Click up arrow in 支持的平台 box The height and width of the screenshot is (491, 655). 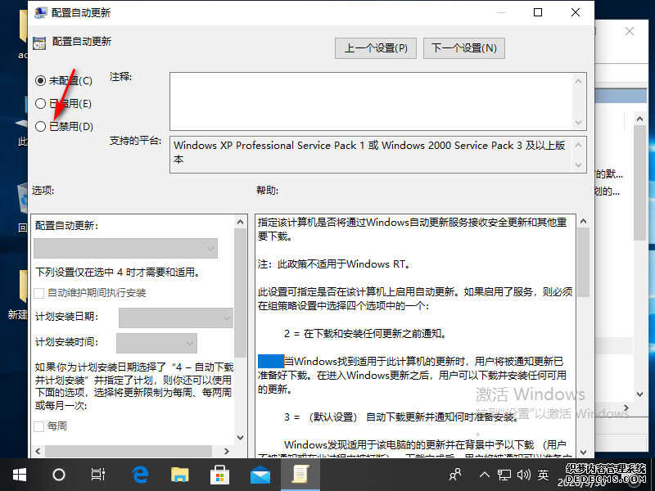(x=579, y=146)
